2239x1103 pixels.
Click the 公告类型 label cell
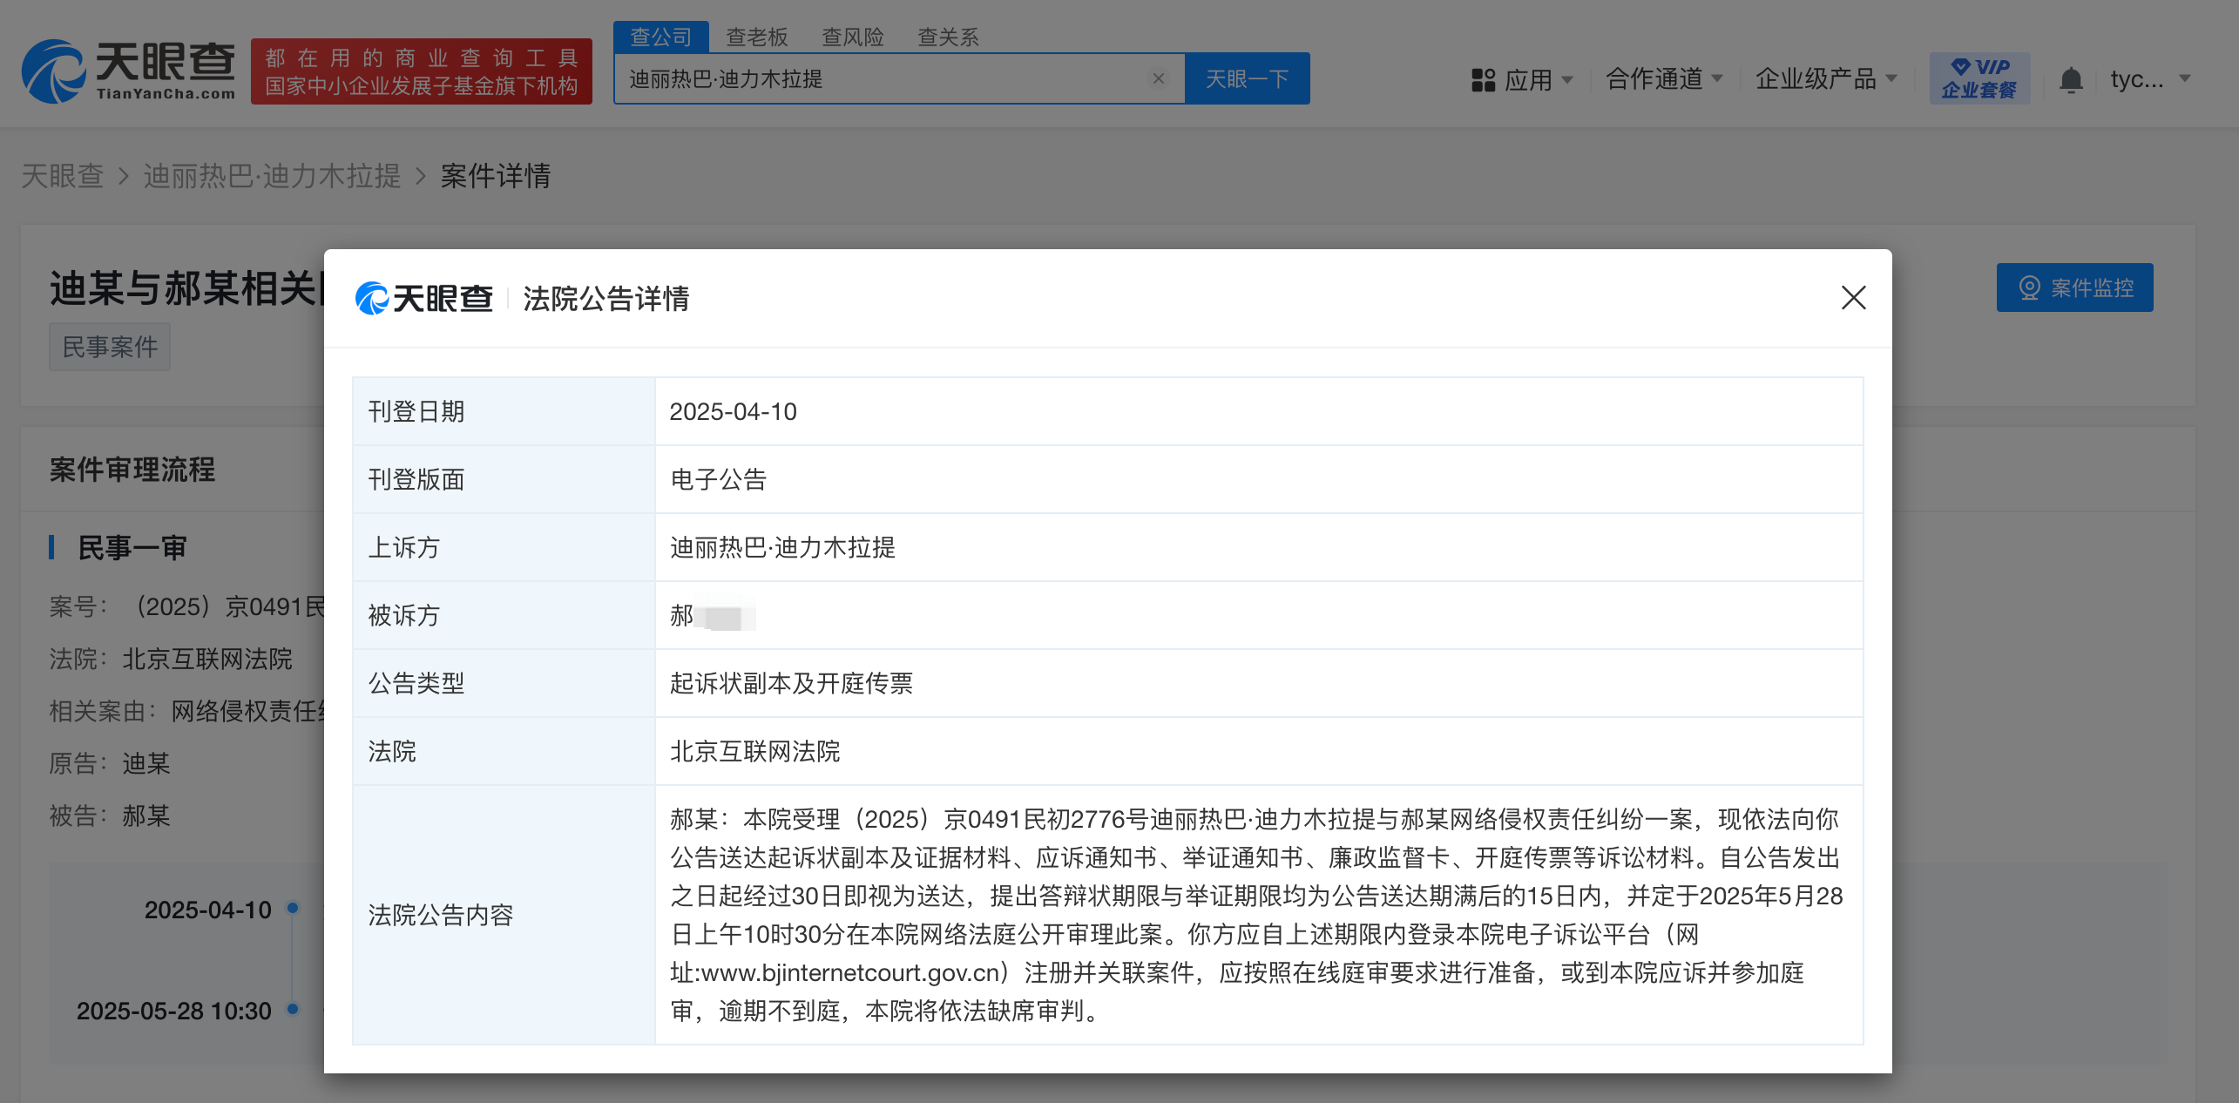504,683
